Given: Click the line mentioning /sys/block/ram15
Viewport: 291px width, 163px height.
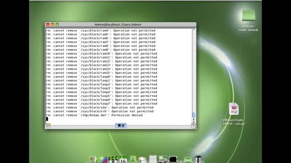Looking at the screenshot, I should (101, 73).
